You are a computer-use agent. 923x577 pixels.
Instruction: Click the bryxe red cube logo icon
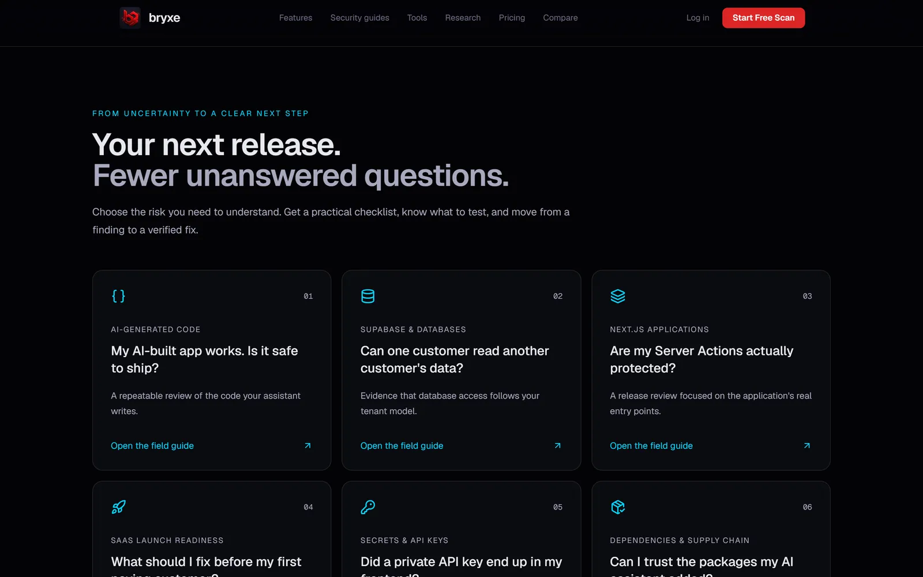(130, 18)
